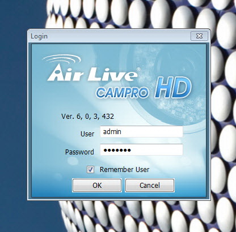This screenshot has width=236, height=232.
Task: Confirm login with the OK button
Action: tap(97, 186)
